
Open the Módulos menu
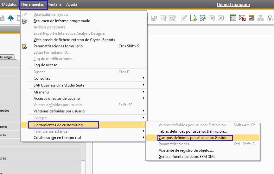coord(9,4)
